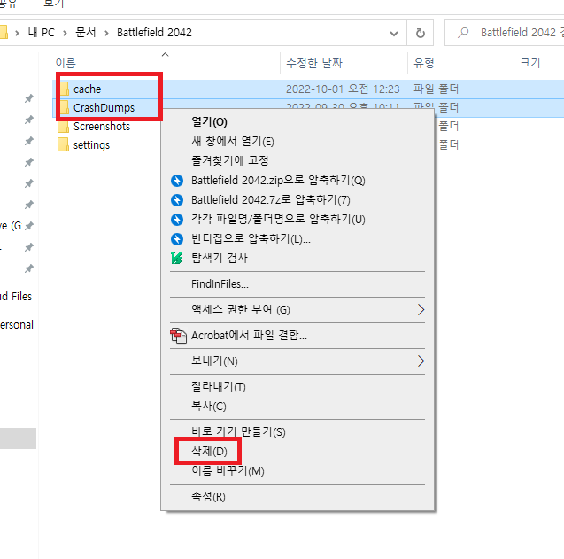564x559 pixels.
Task: Sort by 수정한 날짜 column header
Action: [x=314, y=63]
